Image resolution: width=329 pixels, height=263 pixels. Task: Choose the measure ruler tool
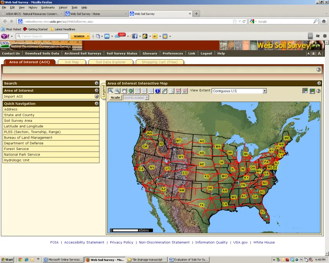[x=164, y=91]
